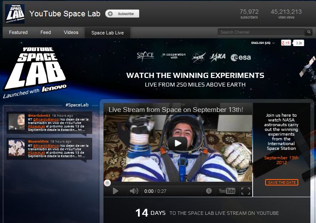Click the @marilubm63 tweet avatar thumbnail
Viewport: 316px width, 223px height.
[x=16, y=121]
